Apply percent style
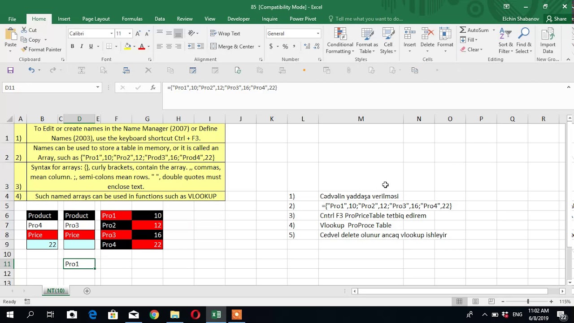 pos(285,46)
